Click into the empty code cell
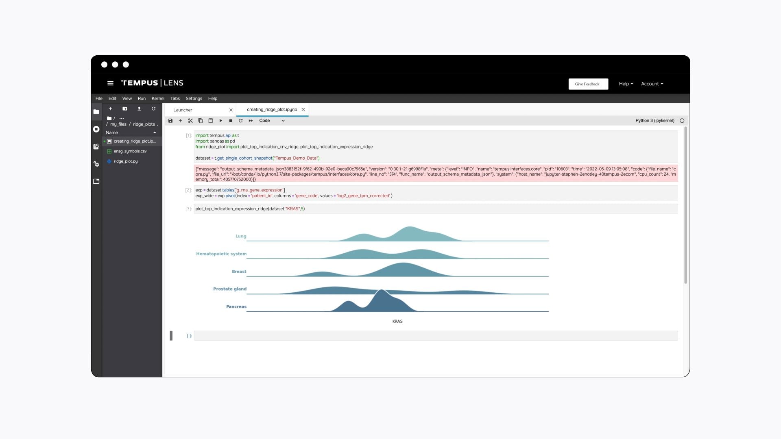The image size is (781, 439). (x=436, y=336)
